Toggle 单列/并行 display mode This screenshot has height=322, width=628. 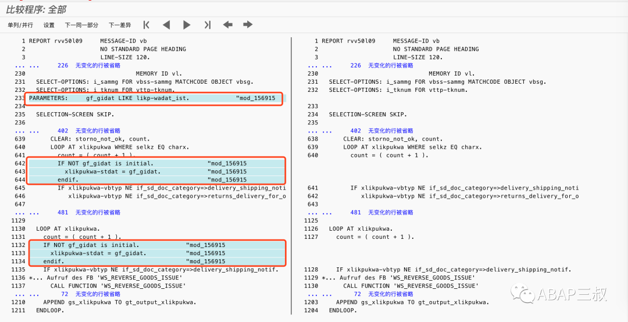pos(20,25)
